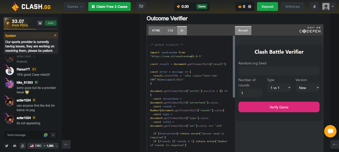
Task: Click the orange gem balance icon
Action: pyautogui.click(x=178, y=7)
